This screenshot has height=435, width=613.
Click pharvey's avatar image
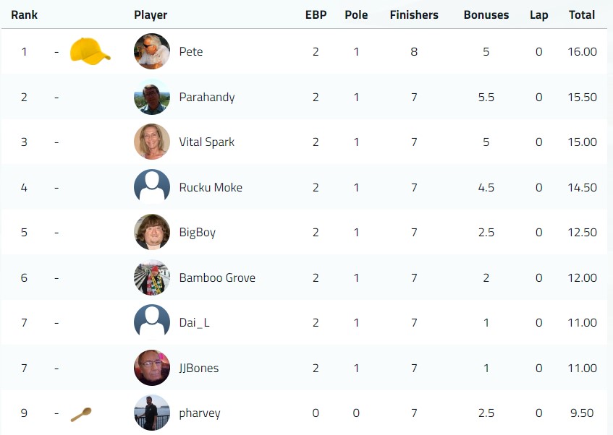pyautogui.click(x=152, y=413)
